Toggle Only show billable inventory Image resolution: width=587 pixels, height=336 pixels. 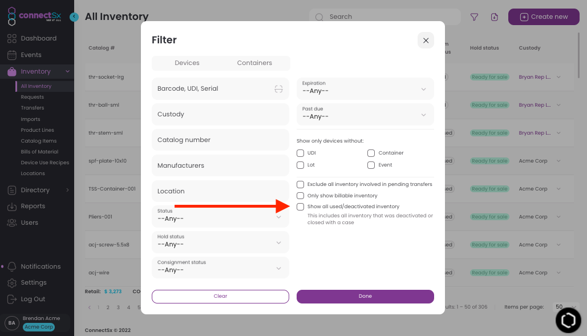pos(300,195)
